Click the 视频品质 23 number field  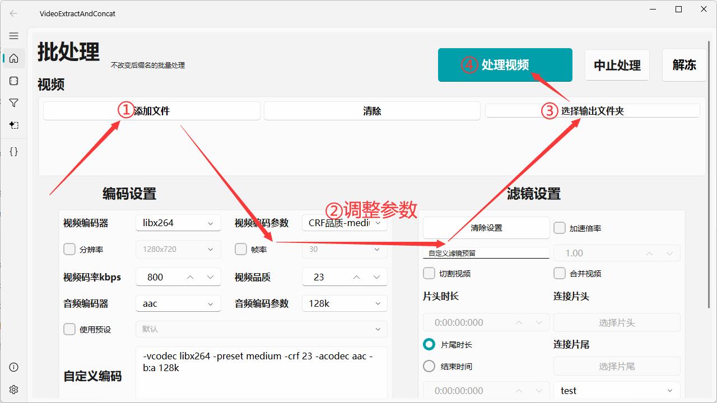click(344, 277)
